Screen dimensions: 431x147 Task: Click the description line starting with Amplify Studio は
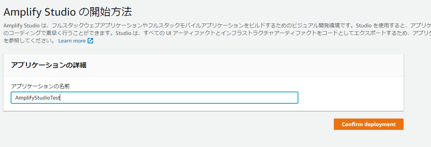pos(217,25)
